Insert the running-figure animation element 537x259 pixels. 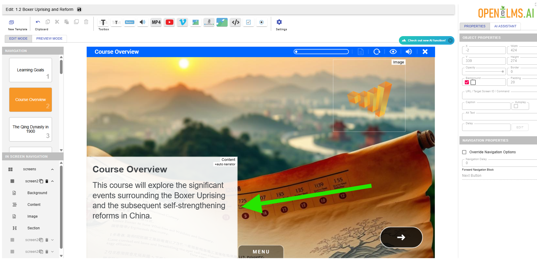tap(209, 22)
